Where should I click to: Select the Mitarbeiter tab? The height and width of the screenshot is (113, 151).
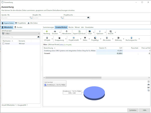[x=7, y=27]
